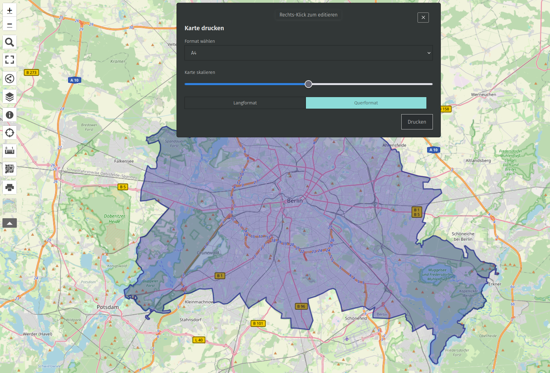
Task: Open the share map tool
Action: (9, 78)
